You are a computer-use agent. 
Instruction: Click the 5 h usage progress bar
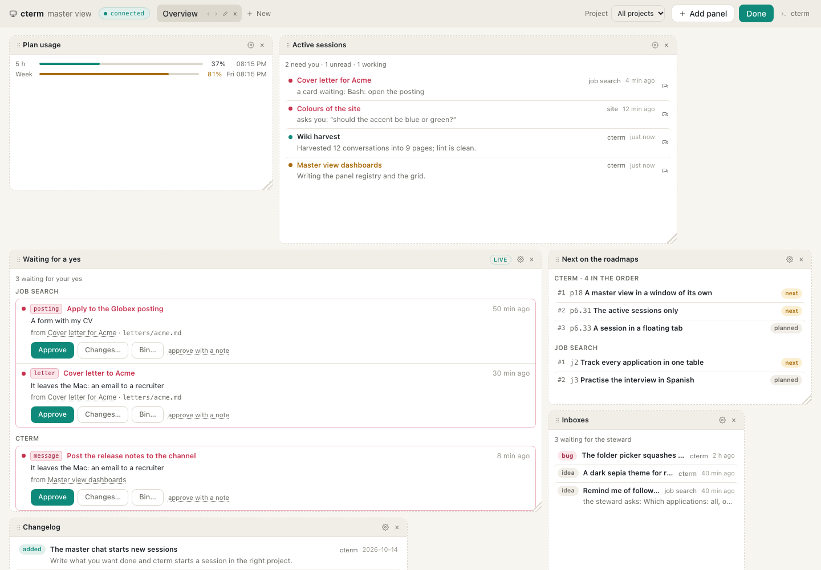click(121, 64)
